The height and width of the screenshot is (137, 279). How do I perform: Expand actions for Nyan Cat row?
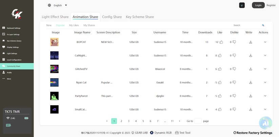click(x=265, y=82)
